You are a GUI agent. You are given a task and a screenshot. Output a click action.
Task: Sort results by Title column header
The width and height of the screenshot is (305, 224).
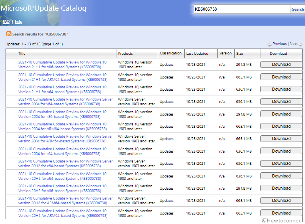[x=22, y=54]
